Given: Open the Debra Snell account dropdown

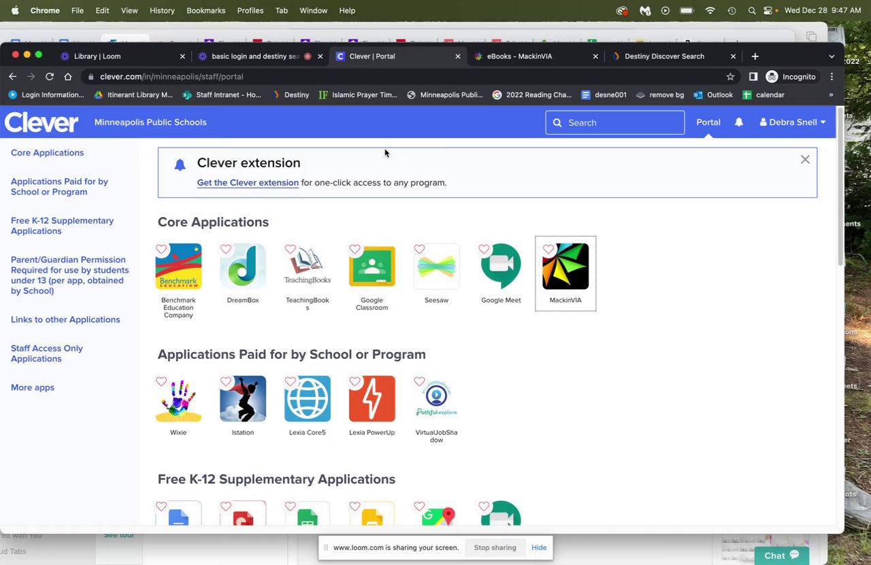Looking at the screenshot, I should [x=793, y=122].
